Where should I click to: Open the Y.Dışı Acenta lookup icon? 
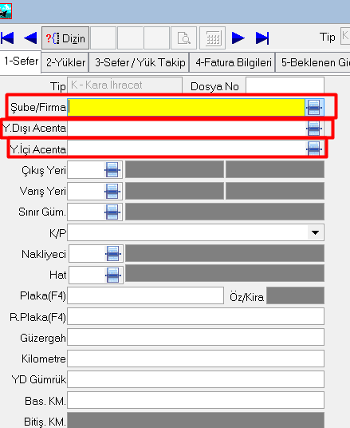tap(314, 129)
